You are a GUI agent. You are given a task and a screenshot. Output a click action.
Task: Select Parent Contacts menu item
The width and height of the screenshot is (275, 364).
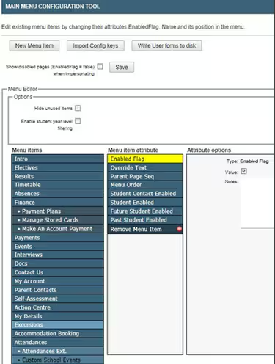coord(58,290)
